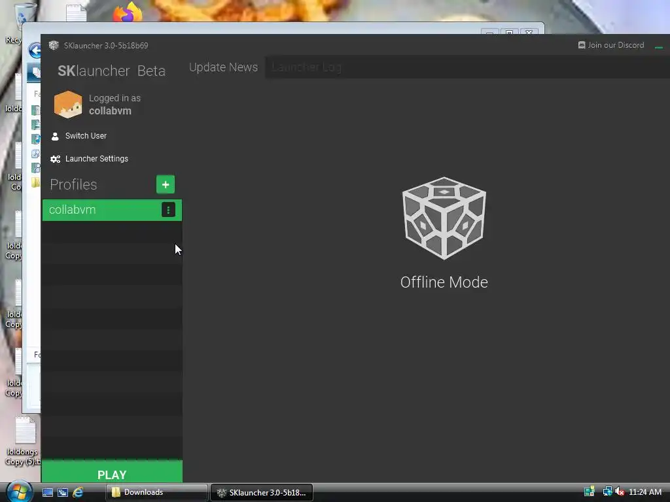Viewport: 670px width, 502px height.
Task: Minimize SKlauncher with the green dash
Action: [x=658, y=47]
